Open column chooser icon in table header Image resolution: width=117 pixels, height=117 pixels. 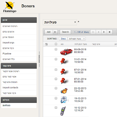[46, 44]
